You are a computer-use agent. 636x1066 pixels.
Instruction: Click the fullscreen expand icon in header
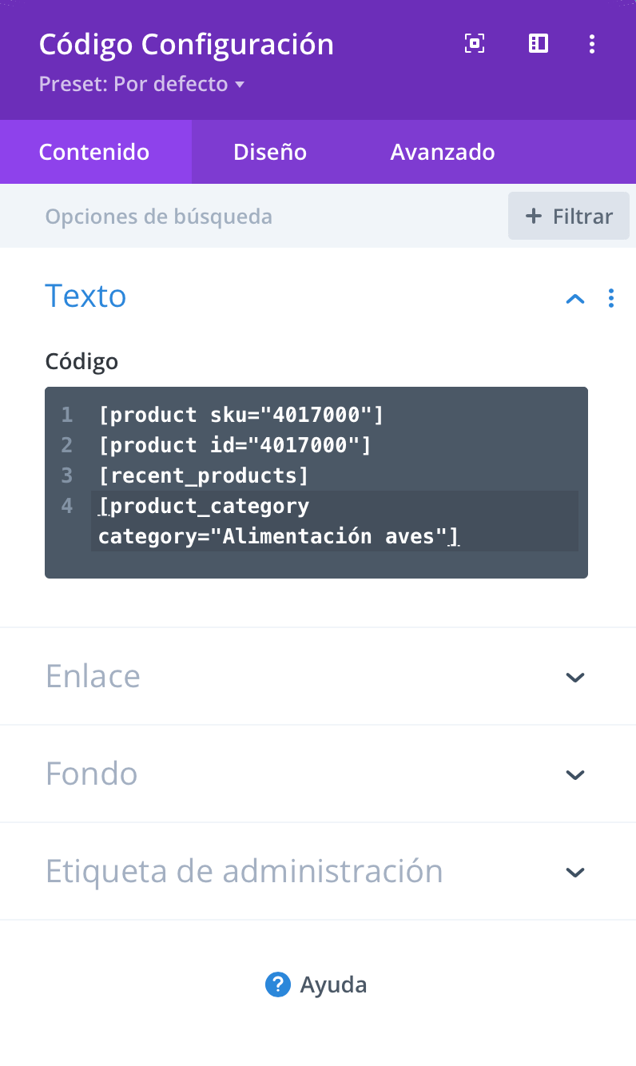[x=475, y=44]
